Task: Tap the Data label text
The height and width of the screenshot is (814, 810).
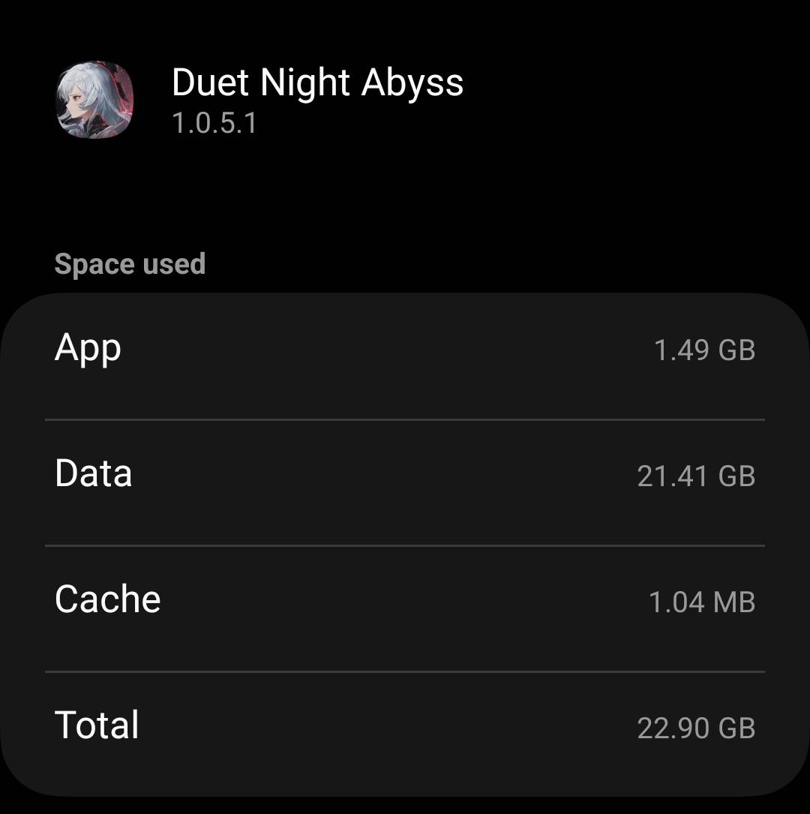Action: tap(94, 474)
